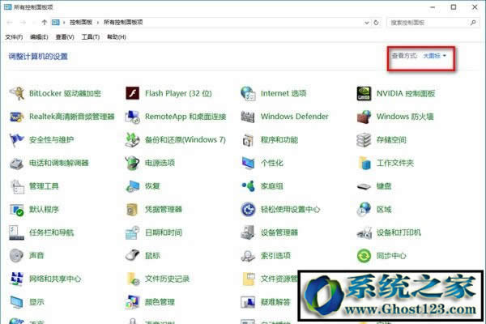Viewport: 486px width, 324px height.
Task: Click the up-level arrow button in navigation bar
Action: click(45, 22)
